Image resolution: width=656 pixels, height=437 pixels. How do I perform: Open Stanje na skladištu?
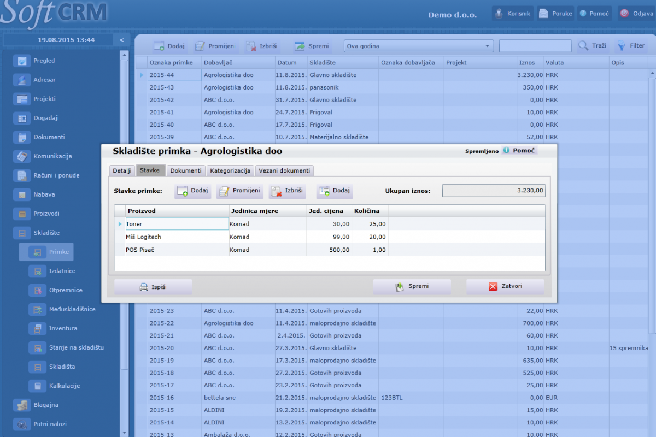[67, 347]
